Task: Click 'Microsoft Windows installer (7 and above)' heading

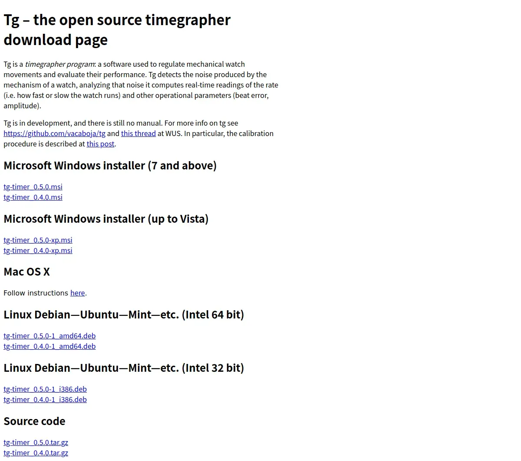Action: tap(110, 166)
